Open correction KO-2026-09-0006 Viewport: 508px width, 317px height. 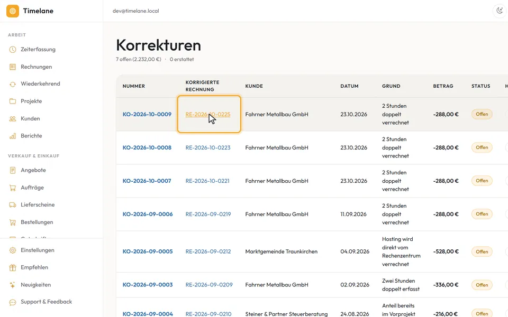(148, 214)
